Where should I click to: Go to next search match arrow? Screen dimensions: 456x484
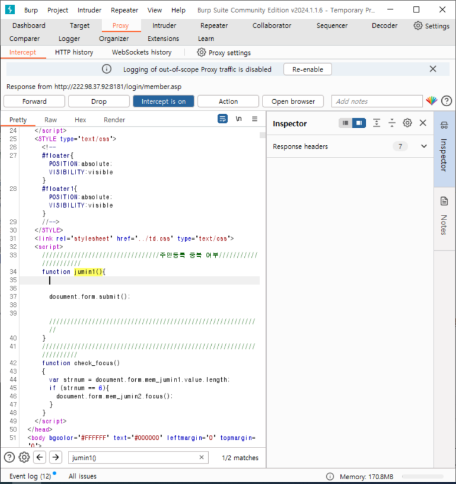(56, 457)
